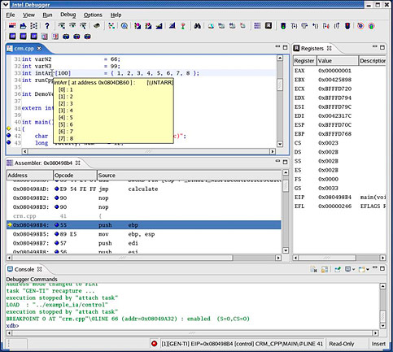This screenshot has width=393, height=352.
Task: Click the Opcode column header
Action: coord(75,175)
